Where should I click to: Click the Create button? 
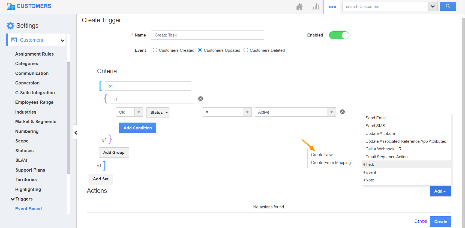coord(440,222)
